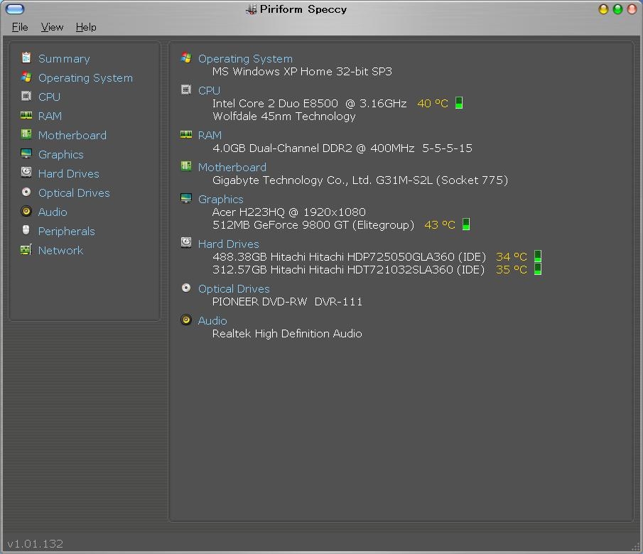
Task: Click the CPU temperature gauge next to 40 °C
Action: pos(459,103)
